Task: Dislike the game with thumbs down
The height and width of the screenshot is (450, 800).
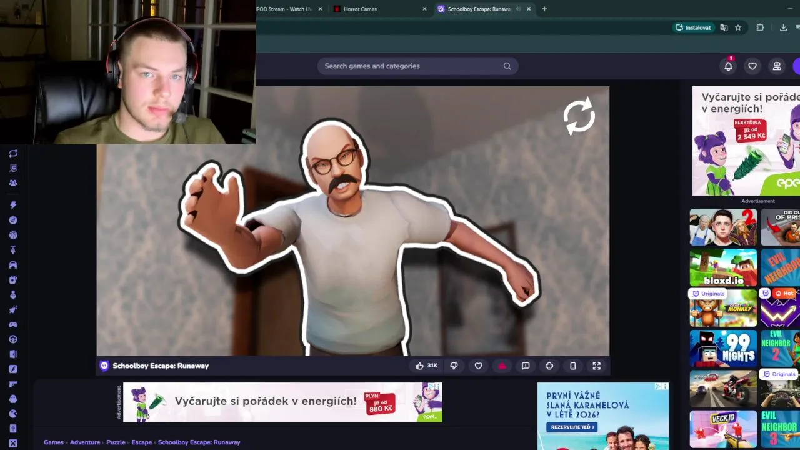Action: click(x=454, y=366)
